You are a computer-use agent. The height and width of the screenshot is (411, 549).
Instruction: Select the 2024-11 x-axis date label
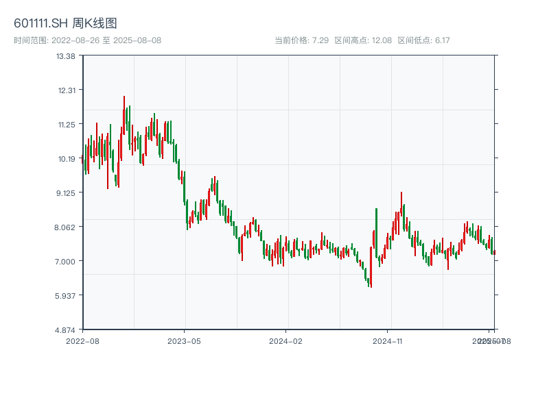point(388,340)
